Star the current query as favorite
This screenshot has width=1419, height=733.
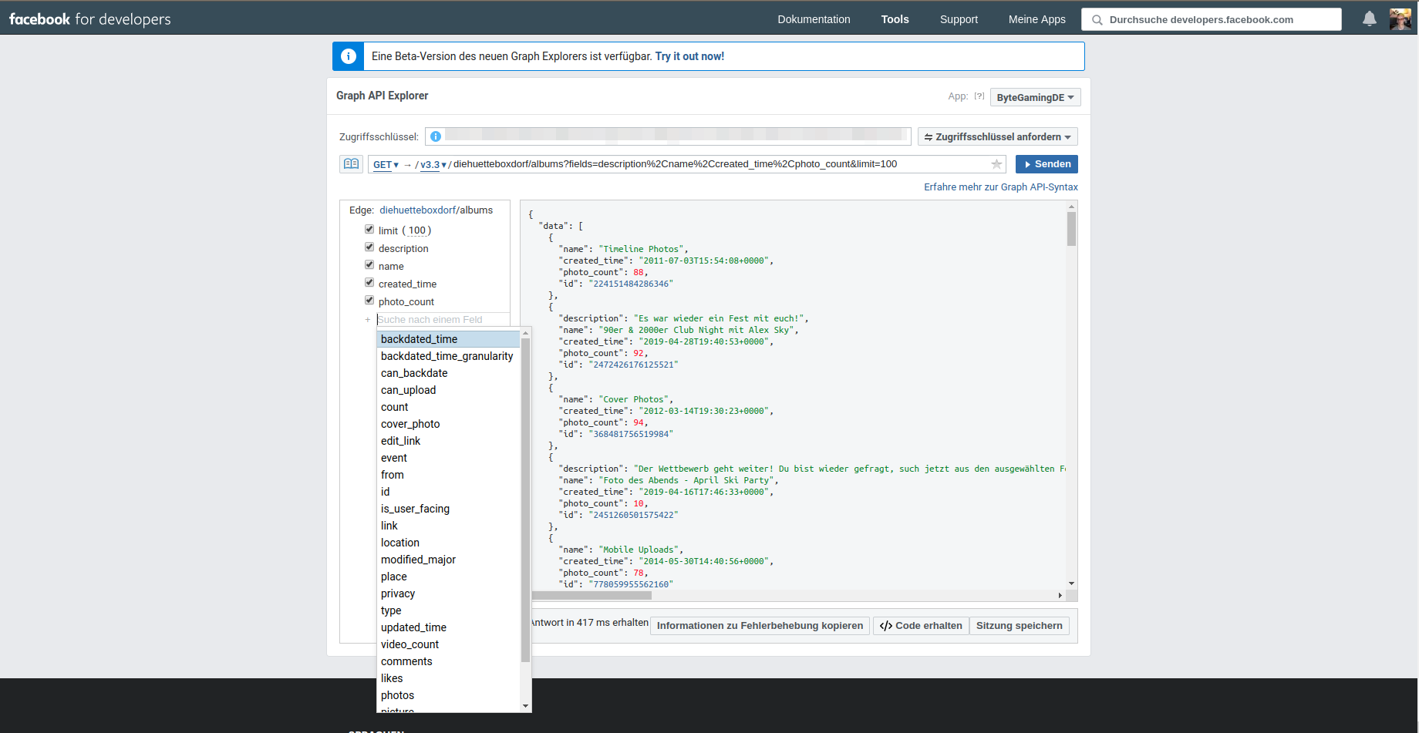(996, 164)
